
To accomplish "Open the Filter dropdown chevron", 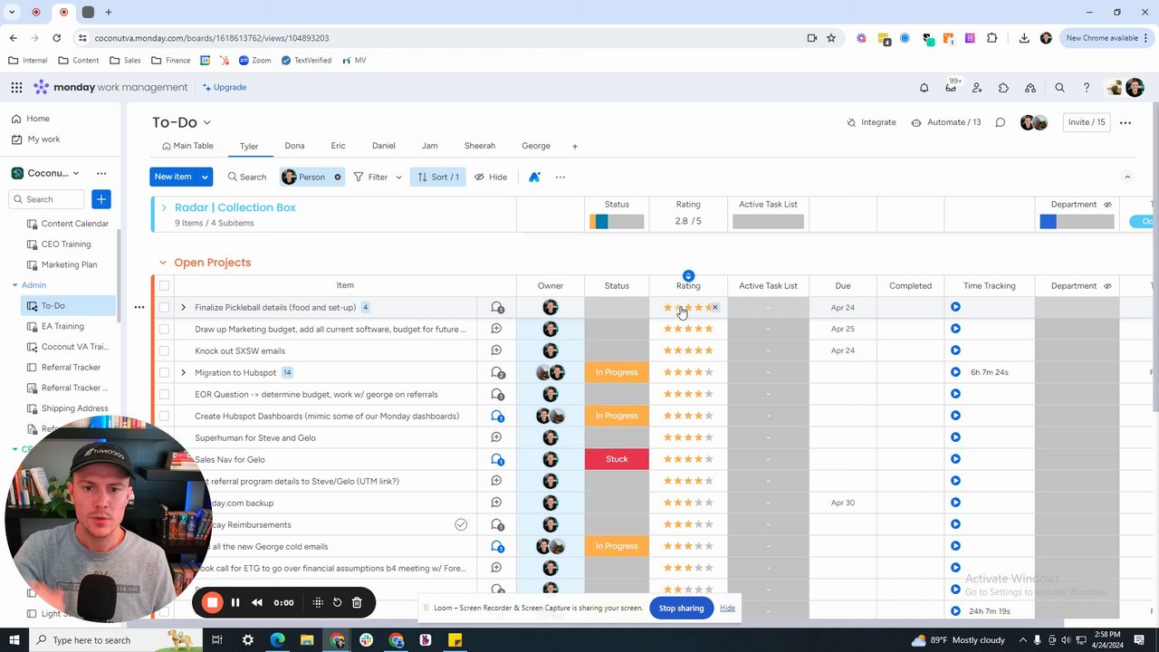I will [x=398, y=177].
